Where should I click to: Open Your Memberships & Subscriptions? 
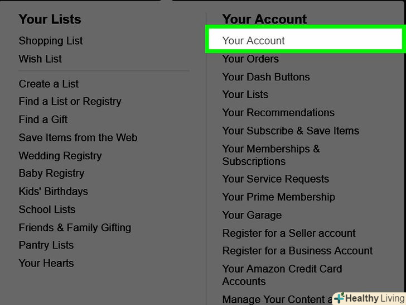(x=271, y=155)
